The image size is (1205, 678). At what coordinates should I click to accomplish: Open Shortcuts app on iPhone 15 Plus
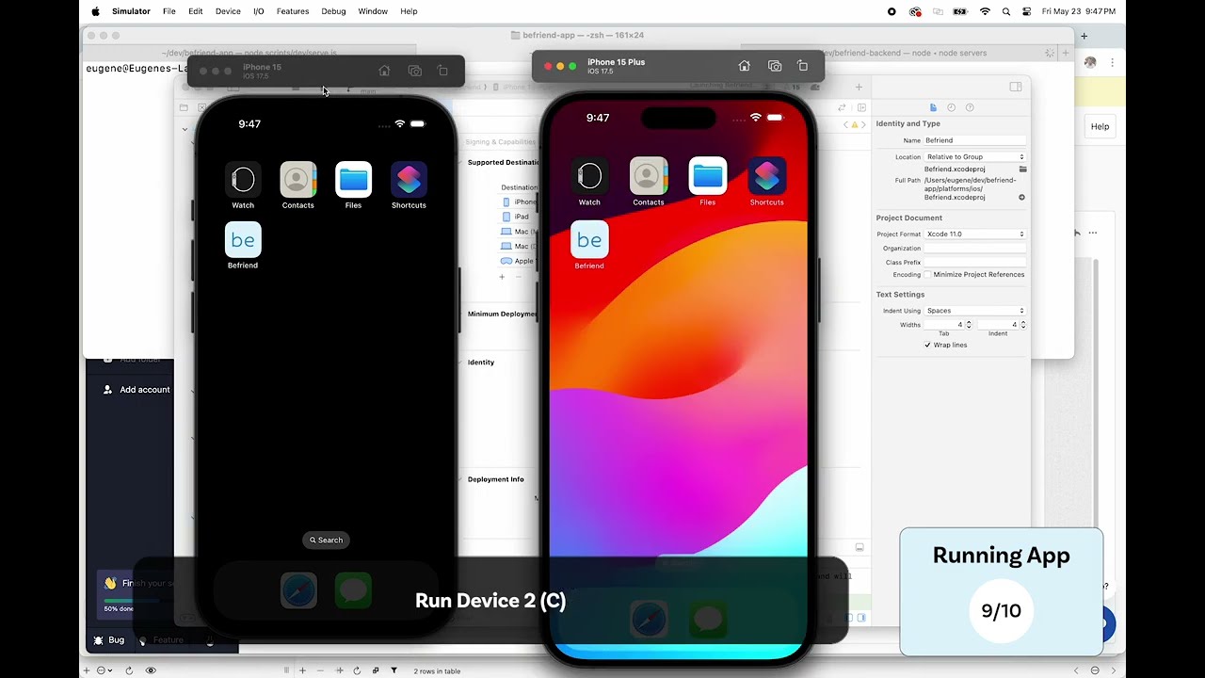[x=766, y=176]
